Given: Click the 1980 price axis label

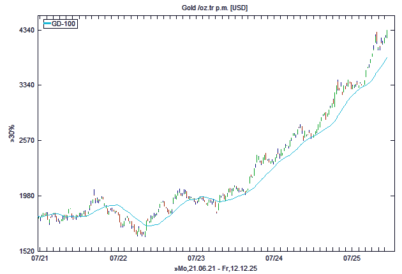Looking at the screenshot, I should pyautogui.click(x=26, y=196).
